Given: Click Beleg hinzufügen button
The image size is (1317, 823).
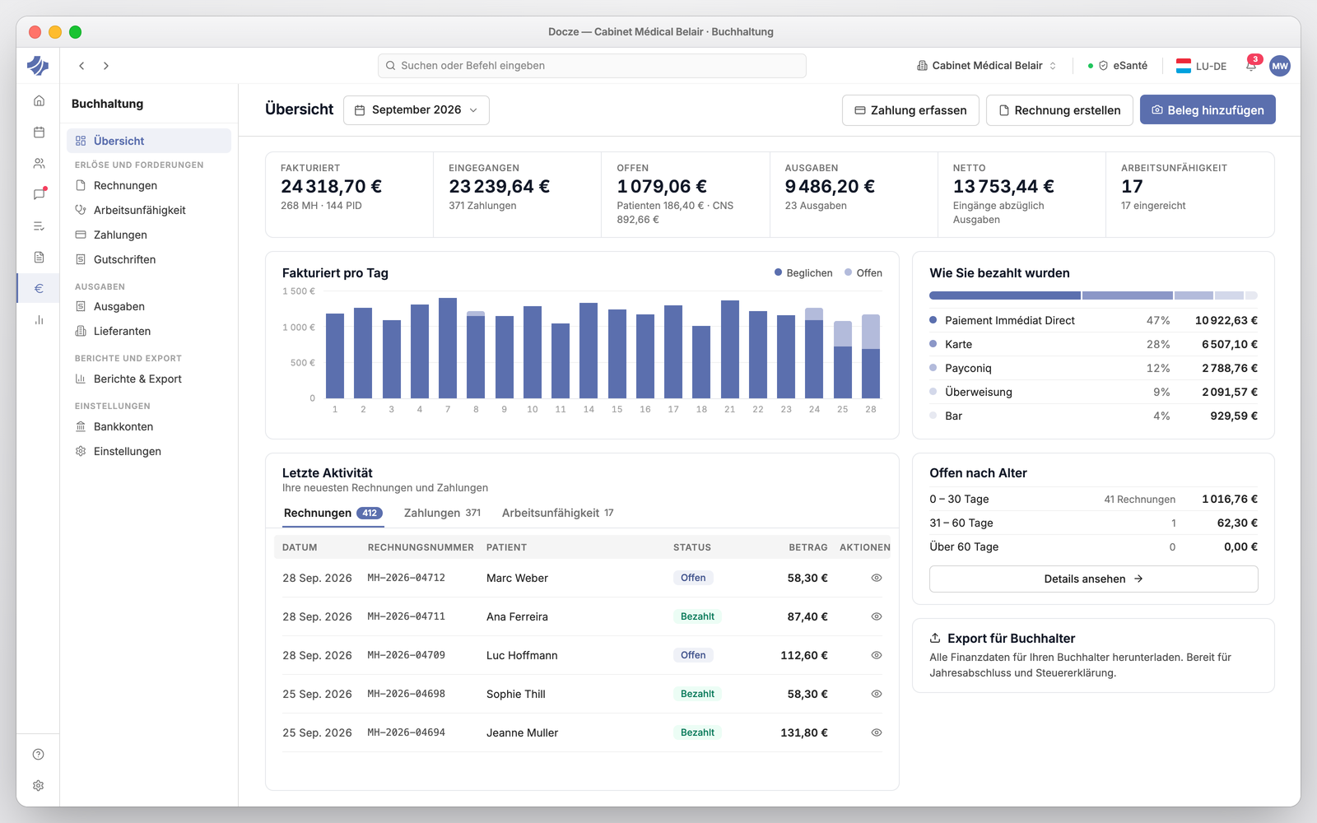Looking at the screenshot, I should (x=1208, y=110).
